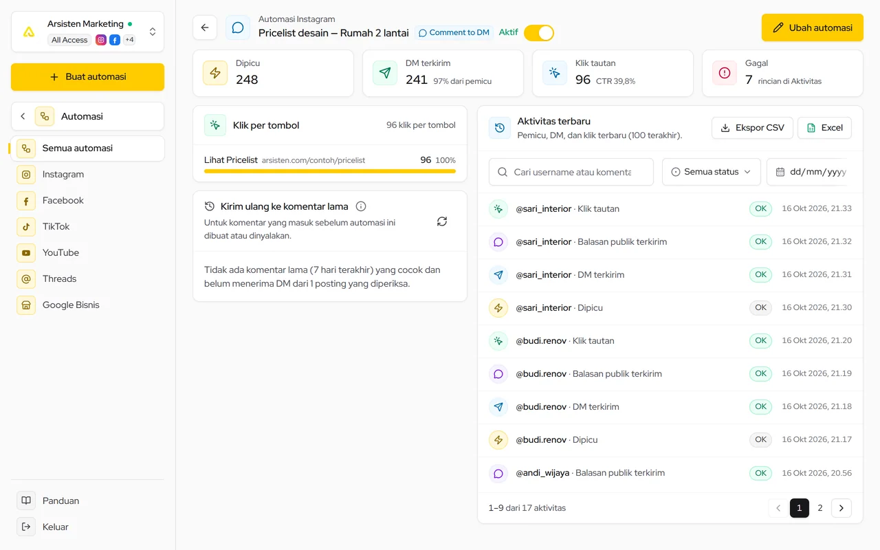880x550 pixels.
Task: Click the Instagram icon in the sidebar
Action: (26, 175)
